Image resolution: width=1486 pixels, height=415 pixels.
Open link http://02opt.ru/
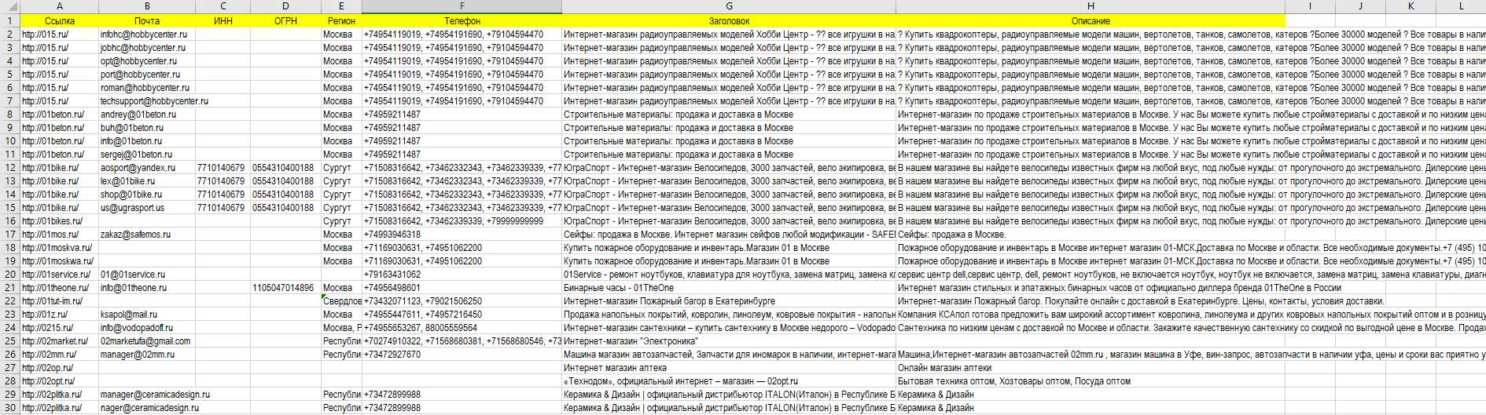pyautogui.click(x=49, y=381)
